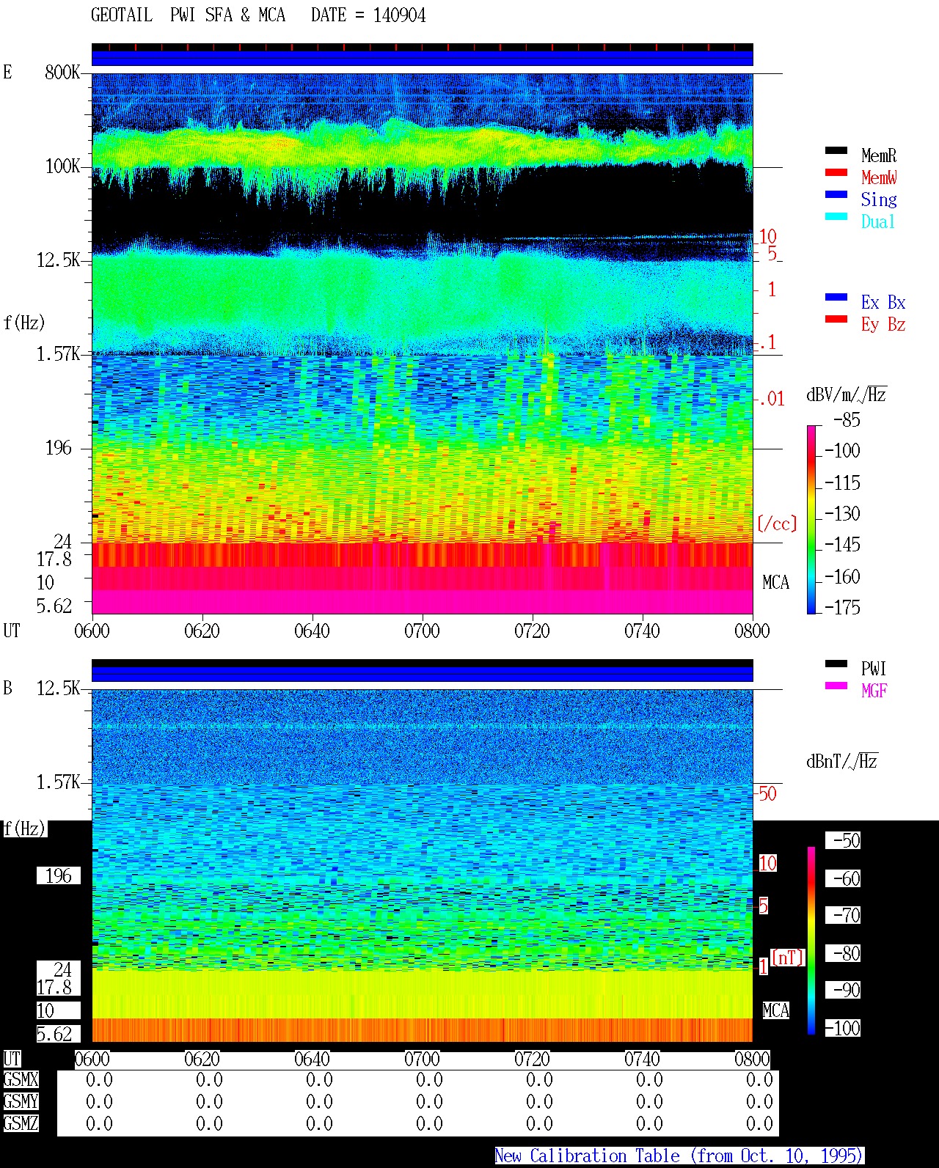Click the 800K frequency axis label
The image size is (939, 1168).
pos(62,72)
